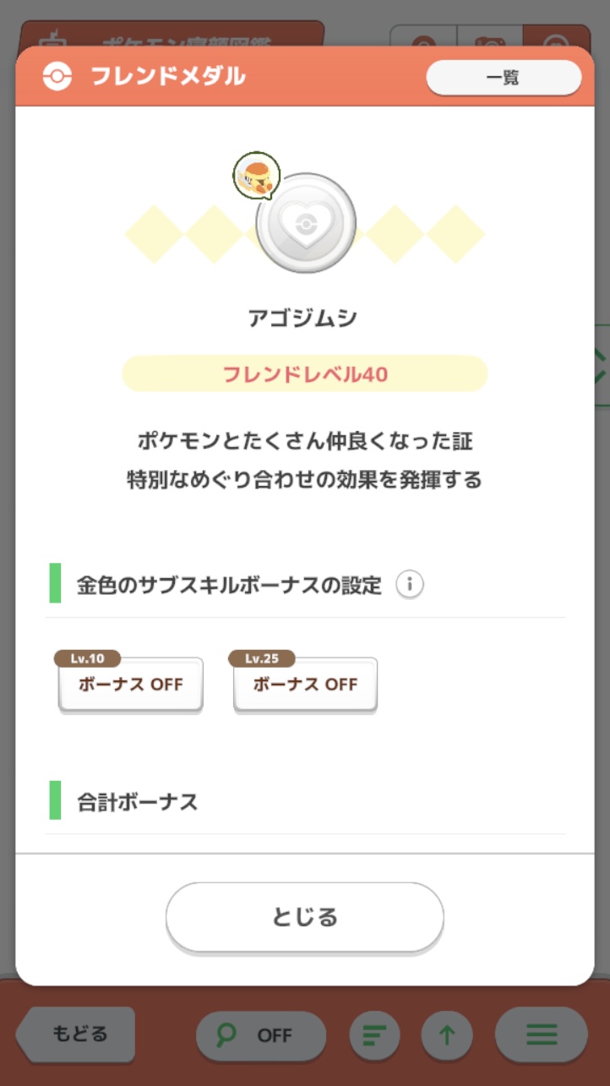Open info for gold sub-skill bonus settings
Viewport: 610px width, 1086px height.
(410, 584)
